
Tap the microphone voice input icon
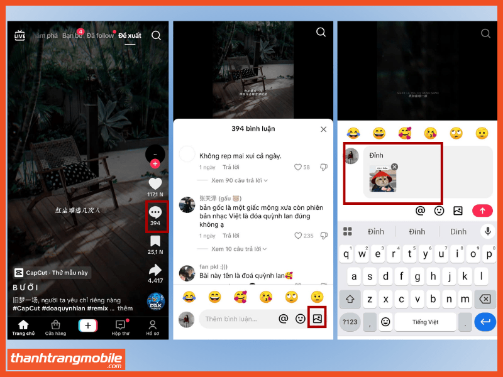point(488,231)
